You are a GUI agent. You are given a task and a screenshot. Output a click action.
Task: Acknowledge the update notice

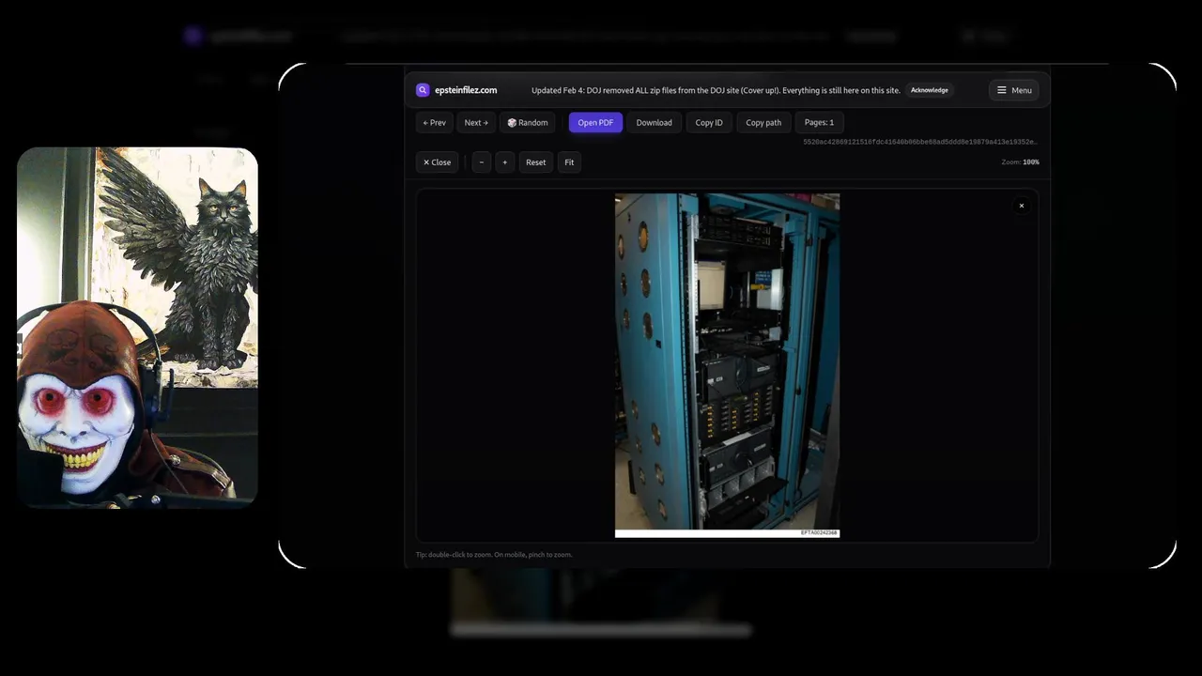(929, 90)
